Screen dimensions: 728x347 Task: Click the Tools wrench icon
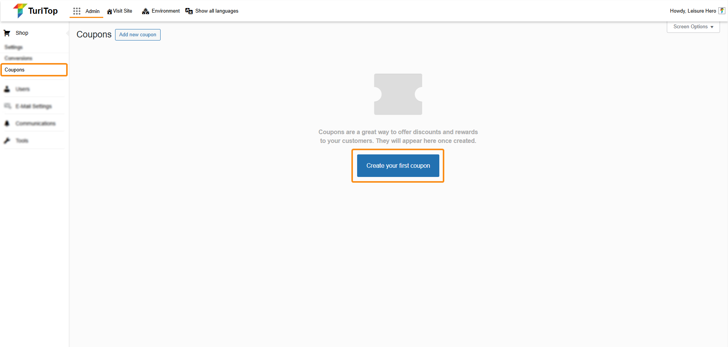click(x=7, y=141)
